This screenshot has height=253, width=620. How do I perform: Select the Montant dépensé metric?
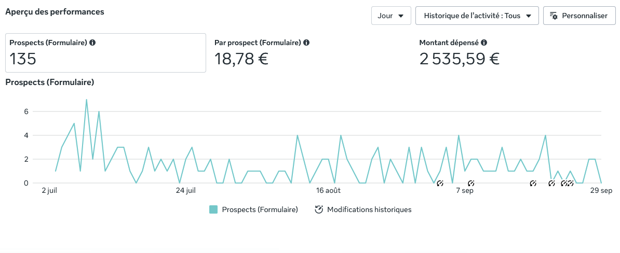pyautogui.click(x=514, y=53)
